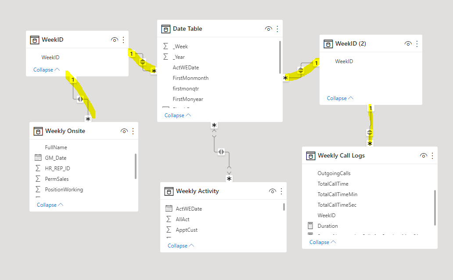The image size is (453, 280).
Task: Select the WeekID (2) table title
Action: 350,43
